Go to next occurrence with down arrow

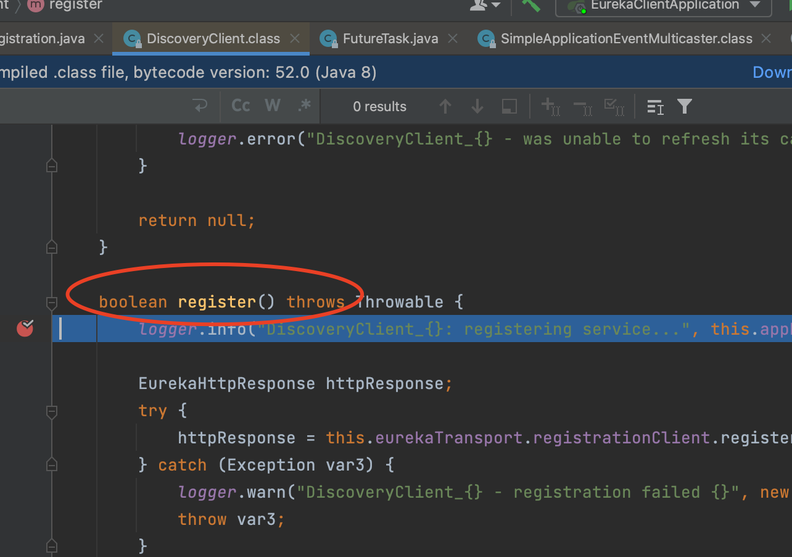click(477, 107)
